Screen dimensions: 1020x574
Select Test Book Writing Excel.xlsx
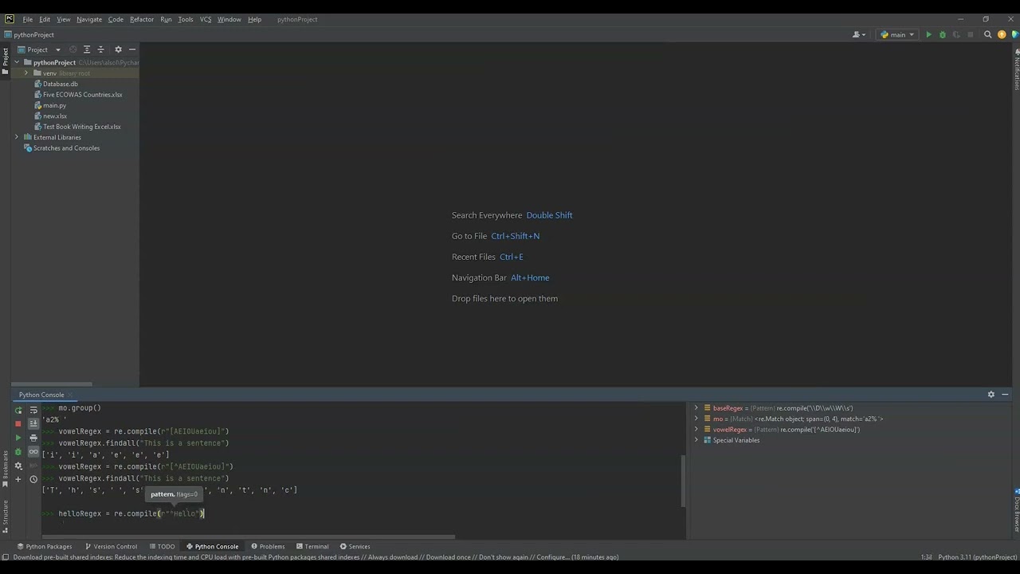tap(81, 127)
